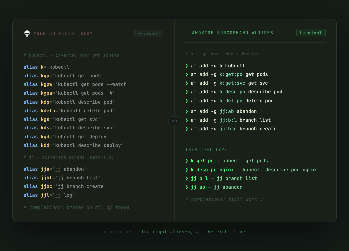Select the alias kgs get svc line

[x=62, y=120]
